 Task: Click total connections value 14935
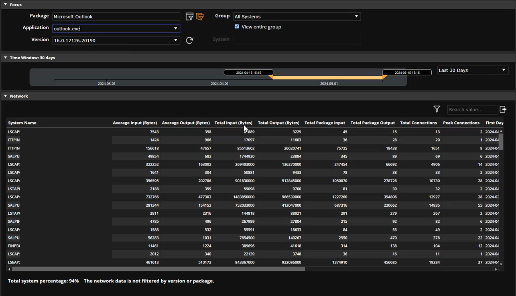click(x=434, y=205)
